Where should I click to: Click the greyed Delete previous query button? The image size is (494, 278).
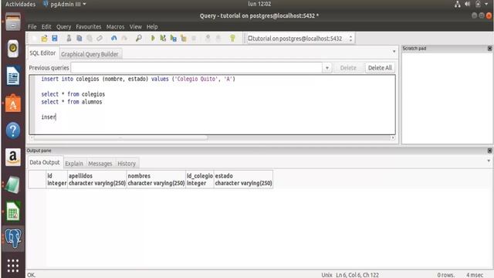(348, 68)
